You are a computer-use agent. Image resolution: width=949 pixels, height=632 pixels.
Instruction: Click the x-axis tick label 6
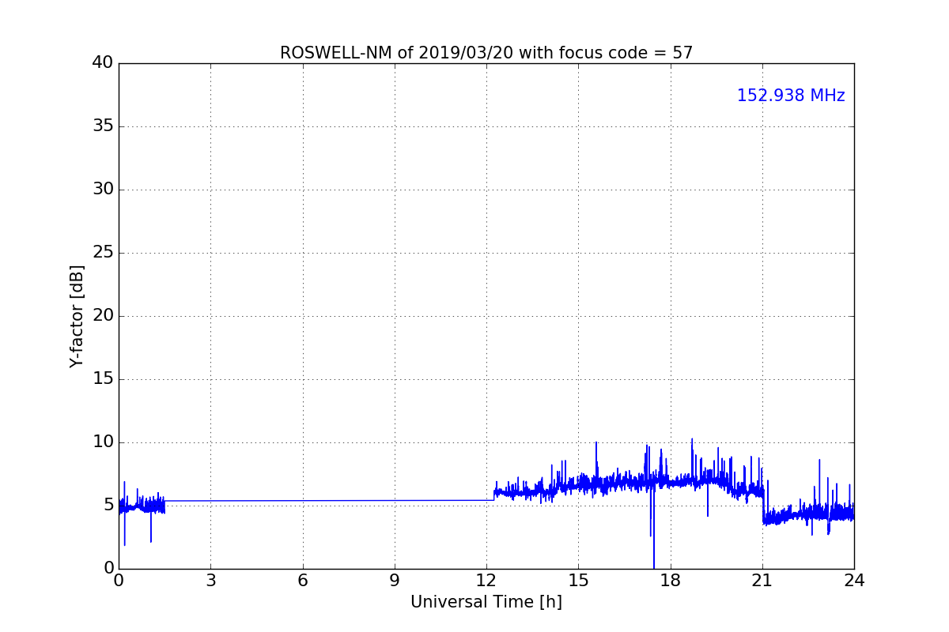coord(302,581)
